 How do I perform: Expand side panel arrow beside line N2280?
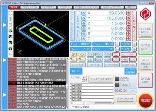tap(5, 60)
